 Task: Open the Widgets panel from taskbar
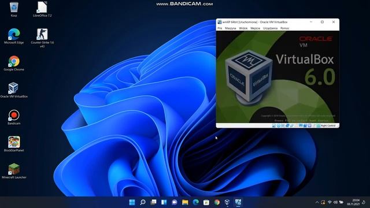(x=164, y=202)
